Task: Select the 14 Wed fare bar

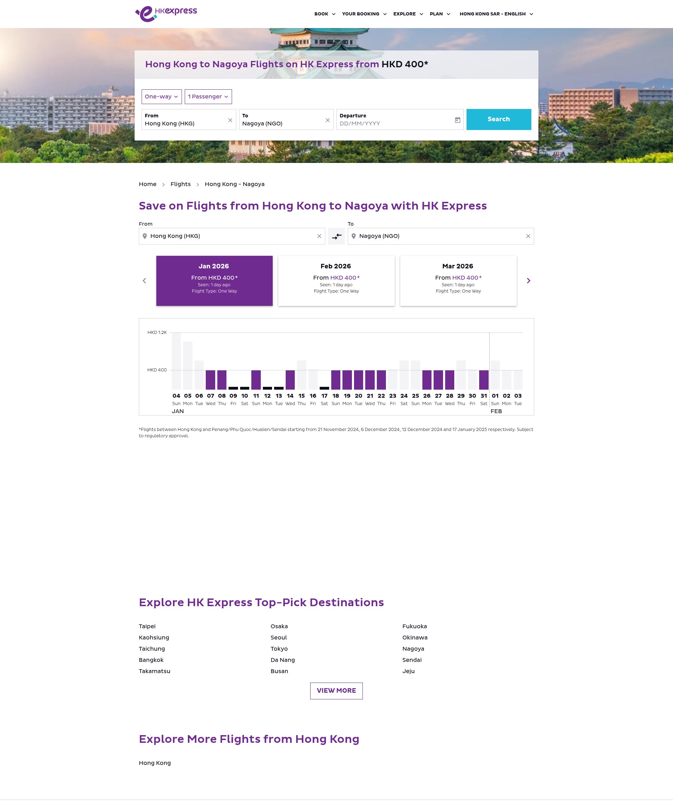Action: (290, 380)
